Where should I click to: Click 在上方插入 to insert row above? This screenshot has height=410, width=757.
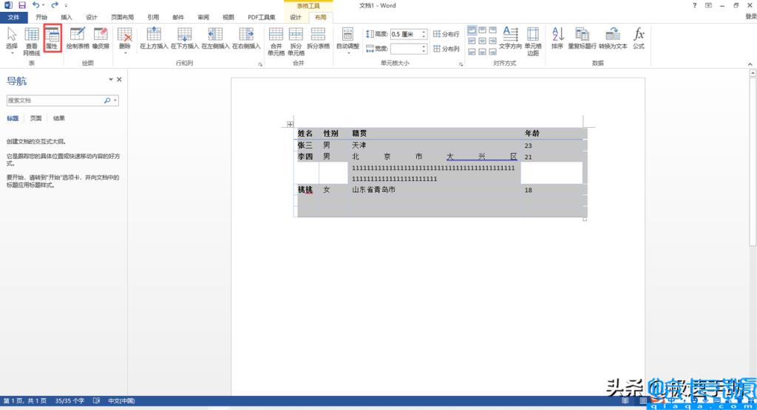coord(154,37)
